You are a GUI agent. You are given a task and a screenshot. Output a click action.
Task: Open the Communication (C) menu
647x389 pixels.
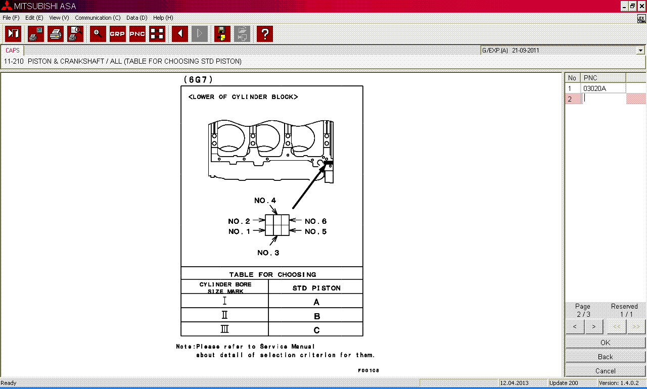[x=98, y=18]
